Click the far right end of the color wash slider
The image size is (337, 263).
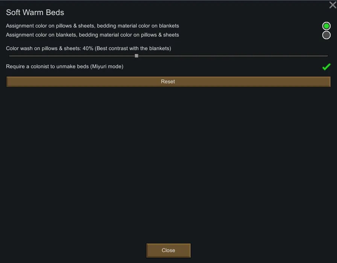tap(327, 56)
